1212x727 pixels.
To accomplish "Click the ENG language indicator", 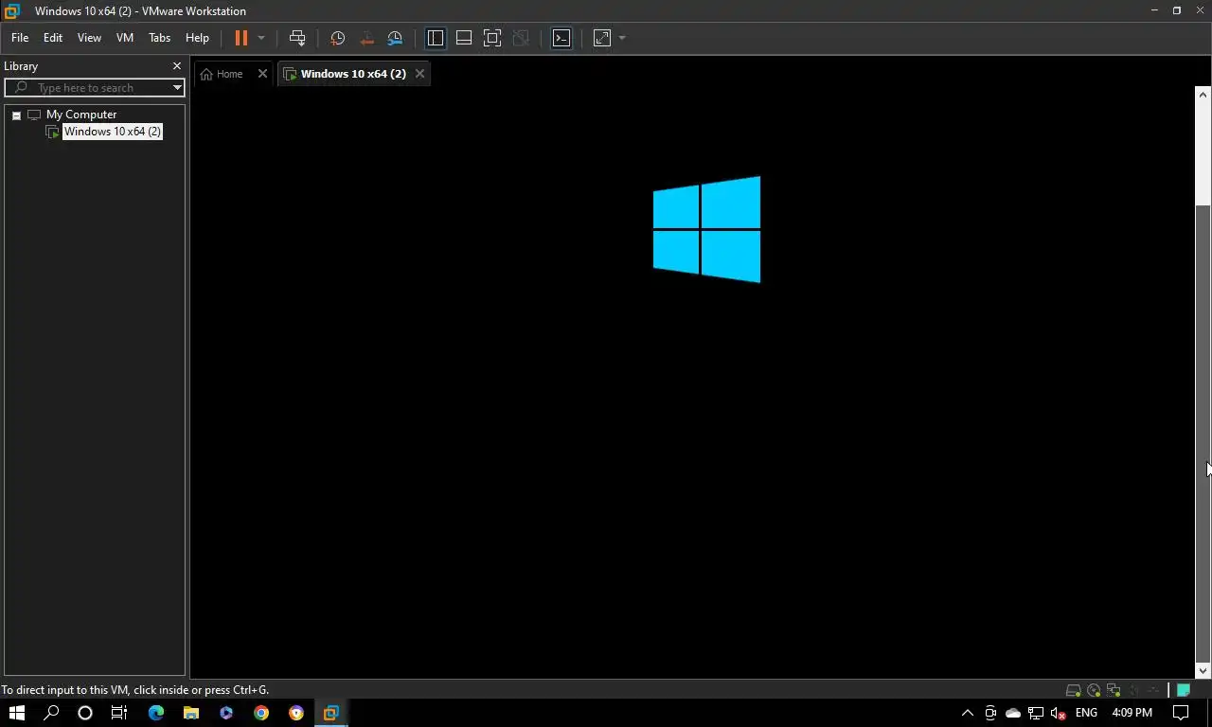I will pos(1086,713).
